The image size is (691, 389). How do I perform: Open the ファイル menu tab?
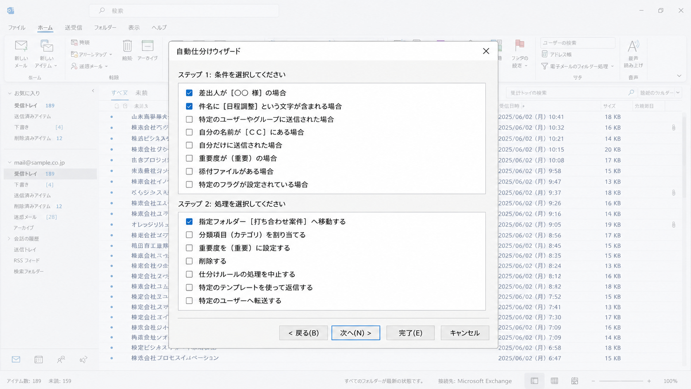click(17, 27)
